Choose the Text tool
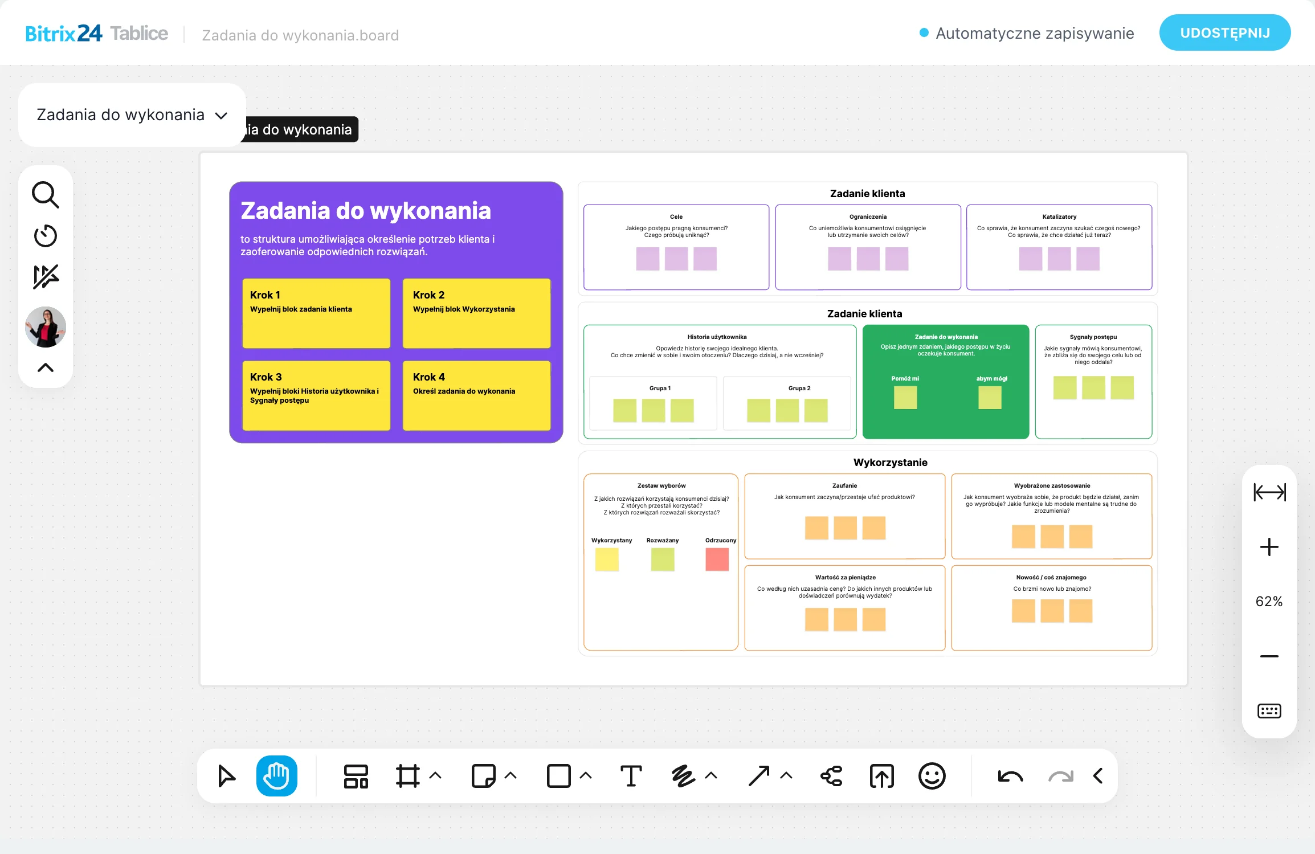This screenshot has height=854, width=1315. (x=631, y=776)
